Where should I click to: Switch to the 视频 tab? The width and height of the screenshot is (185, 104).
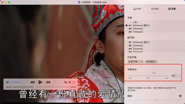pos(137,9)
